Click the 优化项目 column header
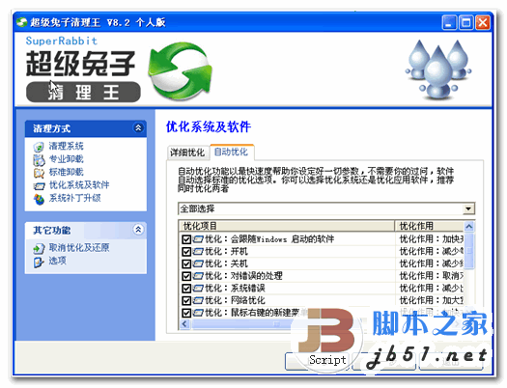This screenshot has height=388, width=507. pyautogui.click(x=287, y=226)
